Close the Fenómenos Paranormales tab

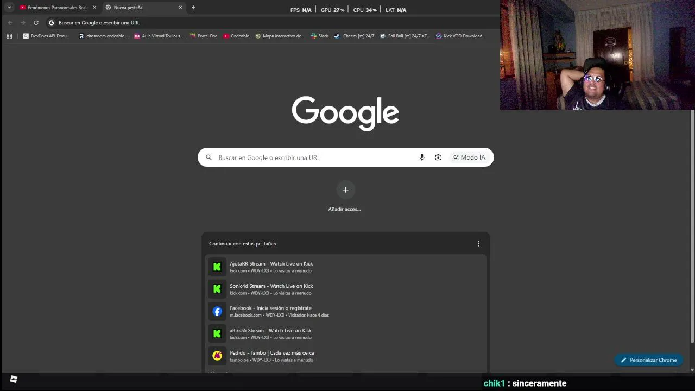pos(94,8)
